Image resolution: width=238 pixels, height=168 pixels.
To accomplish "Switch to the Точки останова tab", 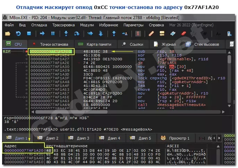I will (x=51, y=44).
